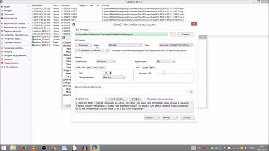Click the ShareX icon on the taskbar
The height and width of the screenshot is (151, 269).
[94, 148]
